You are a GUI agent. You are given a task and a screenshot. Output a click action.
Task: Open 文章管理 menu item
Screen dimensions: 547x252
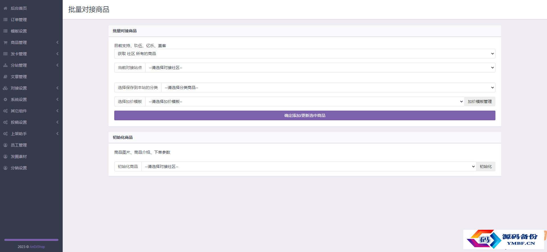(x=31, y=77)
